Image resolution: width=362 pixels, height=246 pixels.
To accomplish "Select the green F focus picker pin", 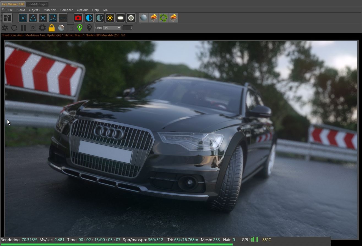I will tap(80, 28).
